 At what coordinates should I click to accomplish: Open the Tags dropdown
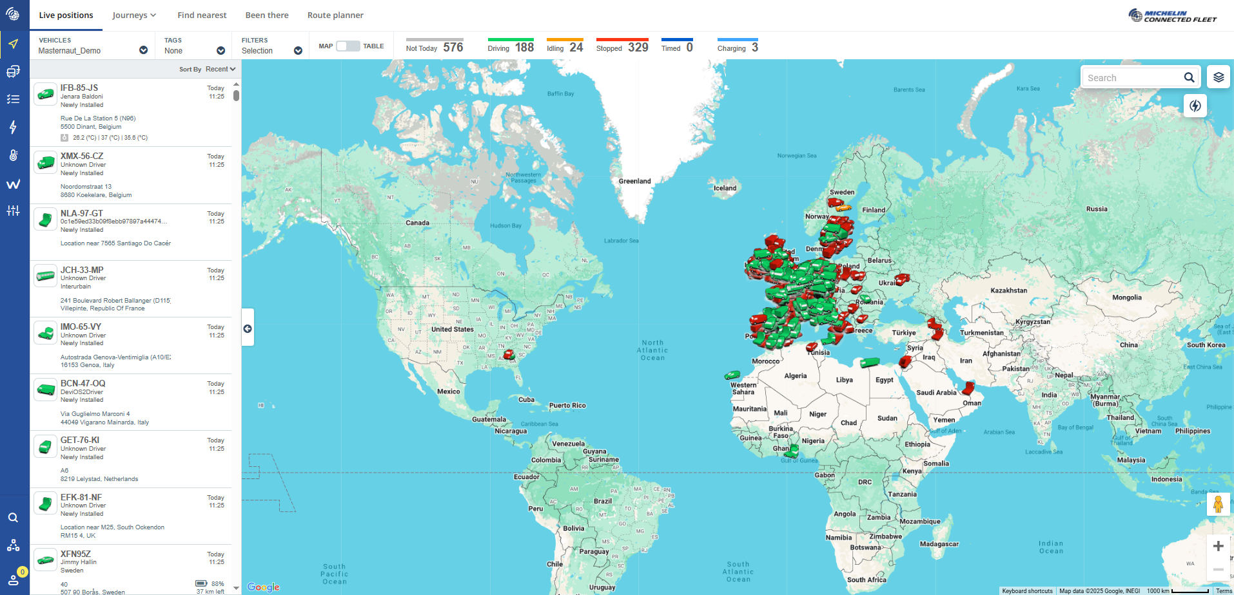click(220, 50)
